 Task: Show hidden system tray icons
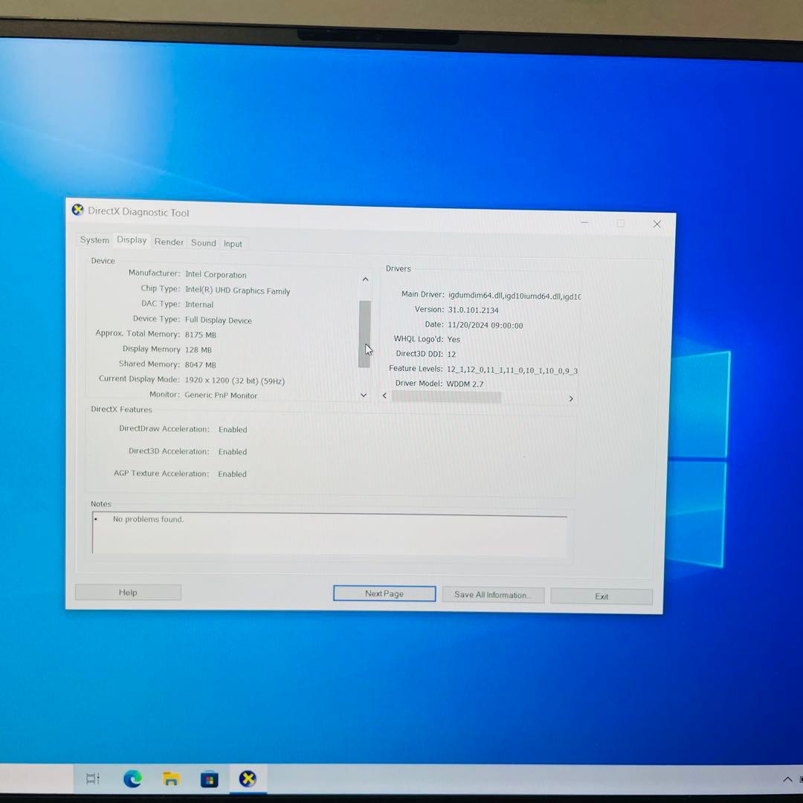coord(787,779)
